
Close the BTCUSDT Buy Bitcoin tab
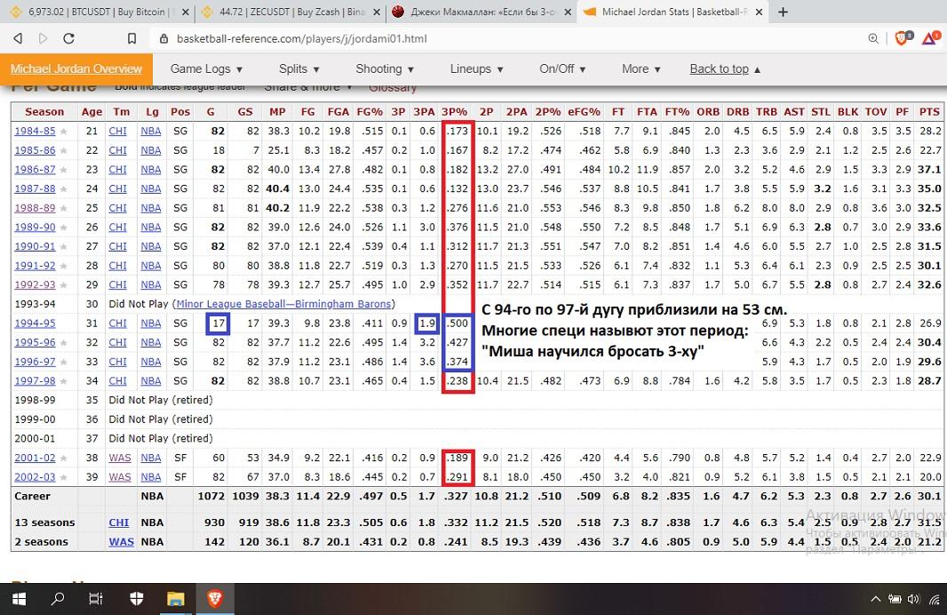[186, 12]
